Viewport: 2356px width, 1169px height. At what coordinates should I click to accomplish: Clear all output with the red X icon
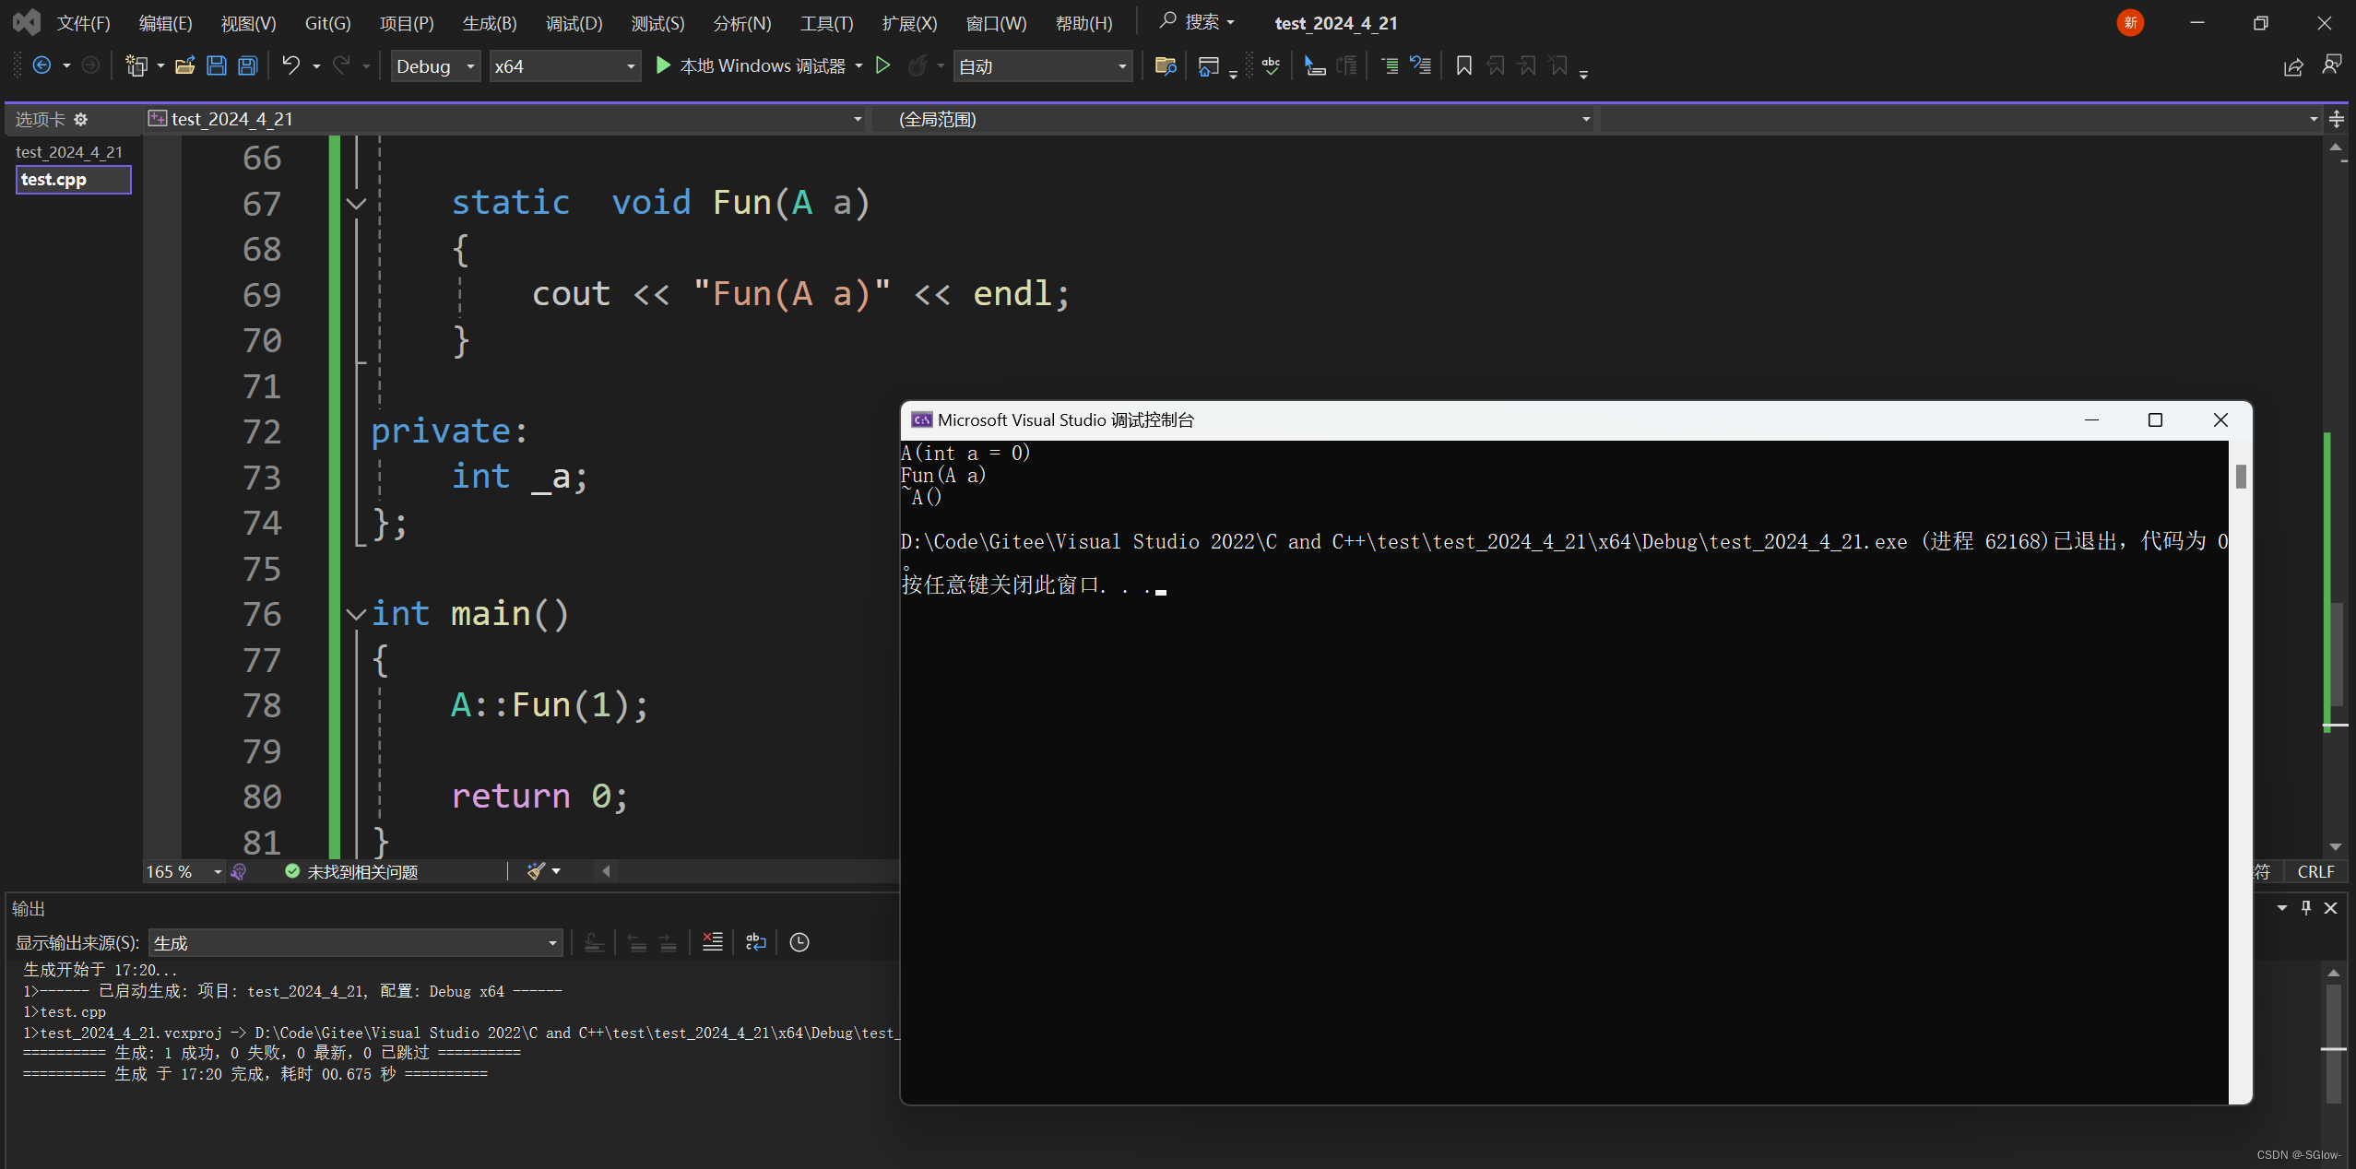tap(712, 942)
